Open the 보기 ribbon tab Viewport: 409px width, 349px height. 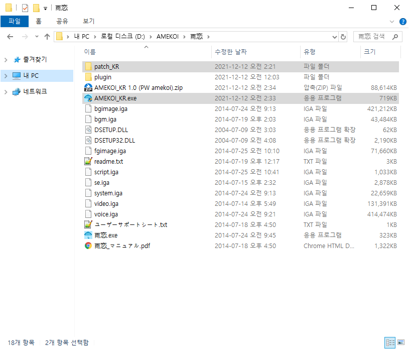(89, 22)
